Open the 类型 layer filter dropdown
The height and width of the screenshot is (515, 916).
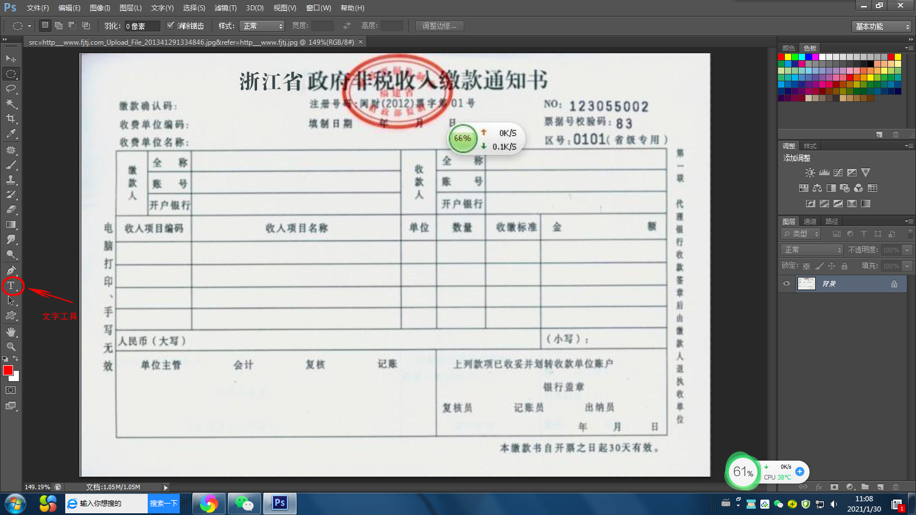click(x=801, y=234)
